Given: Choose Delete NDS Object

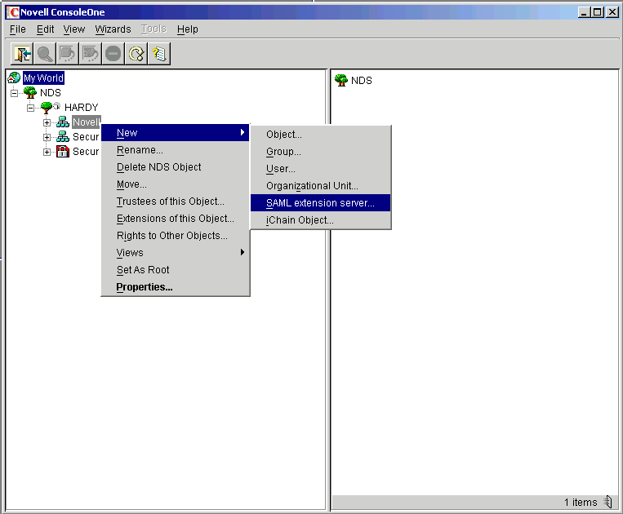Looking at the screenshot, I should coord(176,167).
